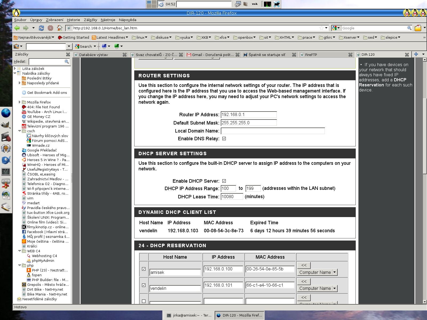The width and height of the screenshot is (427, 320).
Task: Bookmark this page with the star icon
Action: (322, 28)
